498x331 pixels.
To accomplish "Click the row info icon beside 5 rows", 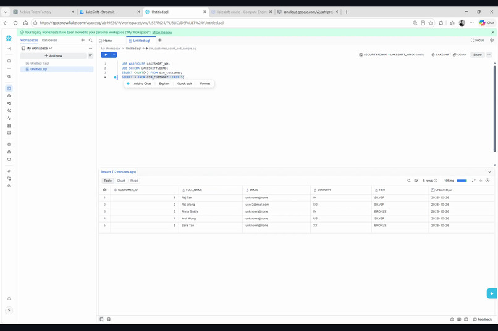I will [436, 181].
